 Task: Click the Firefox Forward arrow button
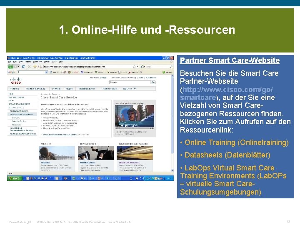pos(15,67)
